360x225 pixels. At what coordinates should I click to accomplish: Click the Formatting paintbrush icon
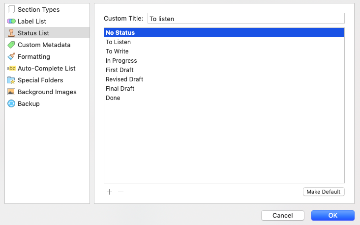click(11, 56)
